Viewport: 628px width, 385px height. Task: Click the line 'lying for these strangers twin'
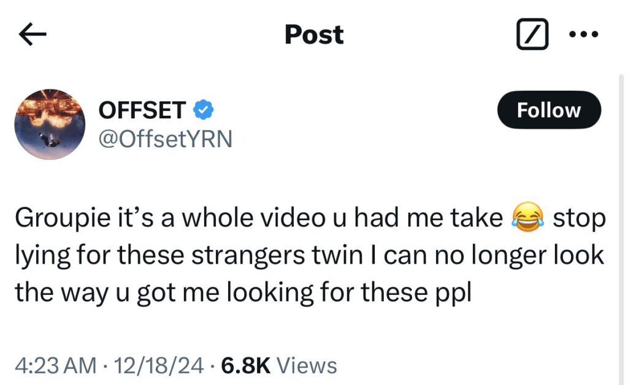(189, 255)
